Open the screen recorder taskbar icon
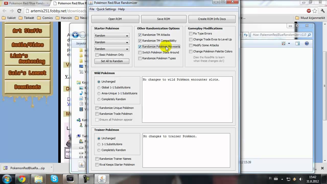Image resolution: width=327 pixels, height=184 pixels. pyautogui.click(x=70, y=179)
